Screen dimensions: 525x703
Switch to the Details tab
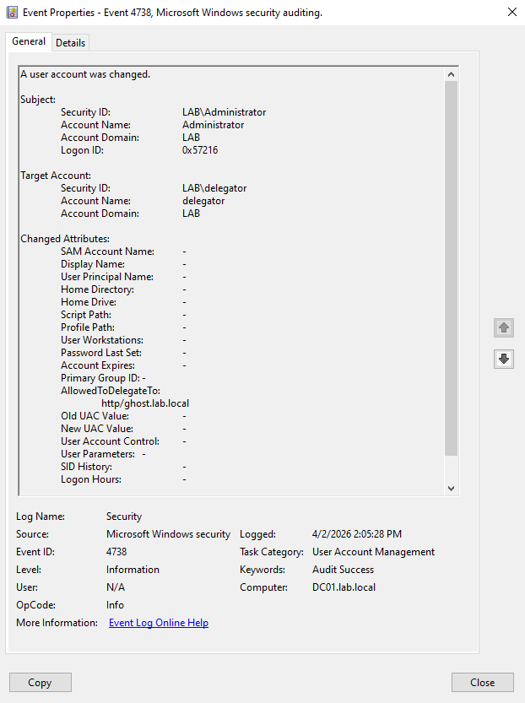point(71,43)
